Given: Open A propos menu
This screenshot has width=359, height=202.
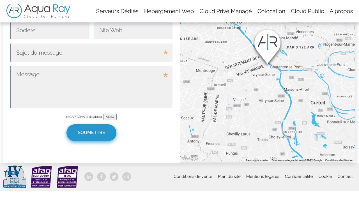Looking at the screenshot, I should point(341,11).
